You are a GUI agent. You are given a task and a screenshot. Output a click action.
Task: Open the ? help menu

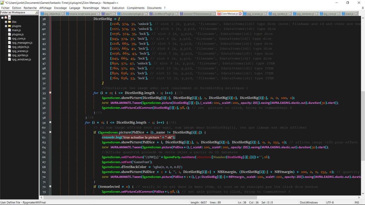(x=165, y=8)
